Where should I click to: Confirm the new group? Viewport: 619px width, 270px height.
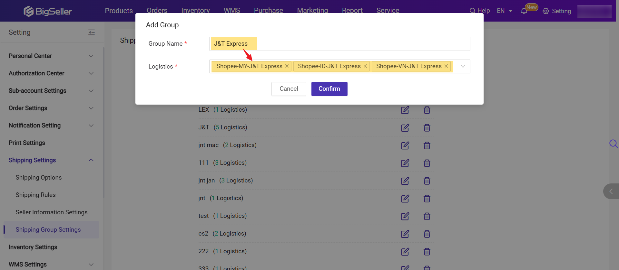[329, 89]
